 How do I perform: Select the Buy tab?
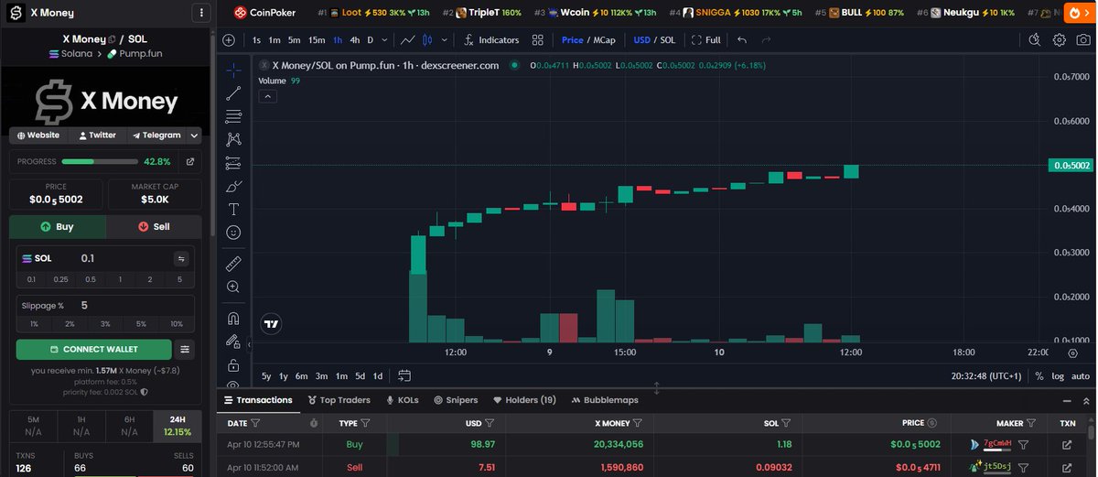(x=58, y=226)
